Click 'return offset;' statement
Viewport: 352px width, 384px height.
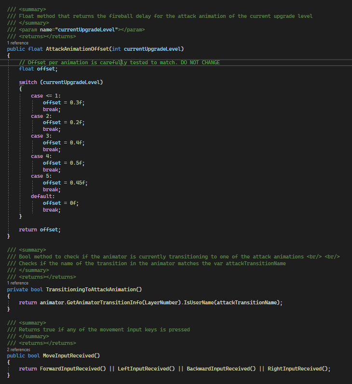(x=40, y=229)
